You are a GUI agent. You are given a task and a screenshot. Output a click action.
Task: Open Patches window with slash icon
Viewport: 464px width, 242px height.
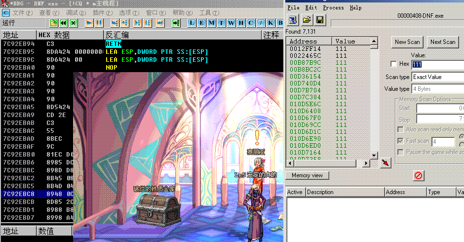pyautogui.click(x=261, y=23)
